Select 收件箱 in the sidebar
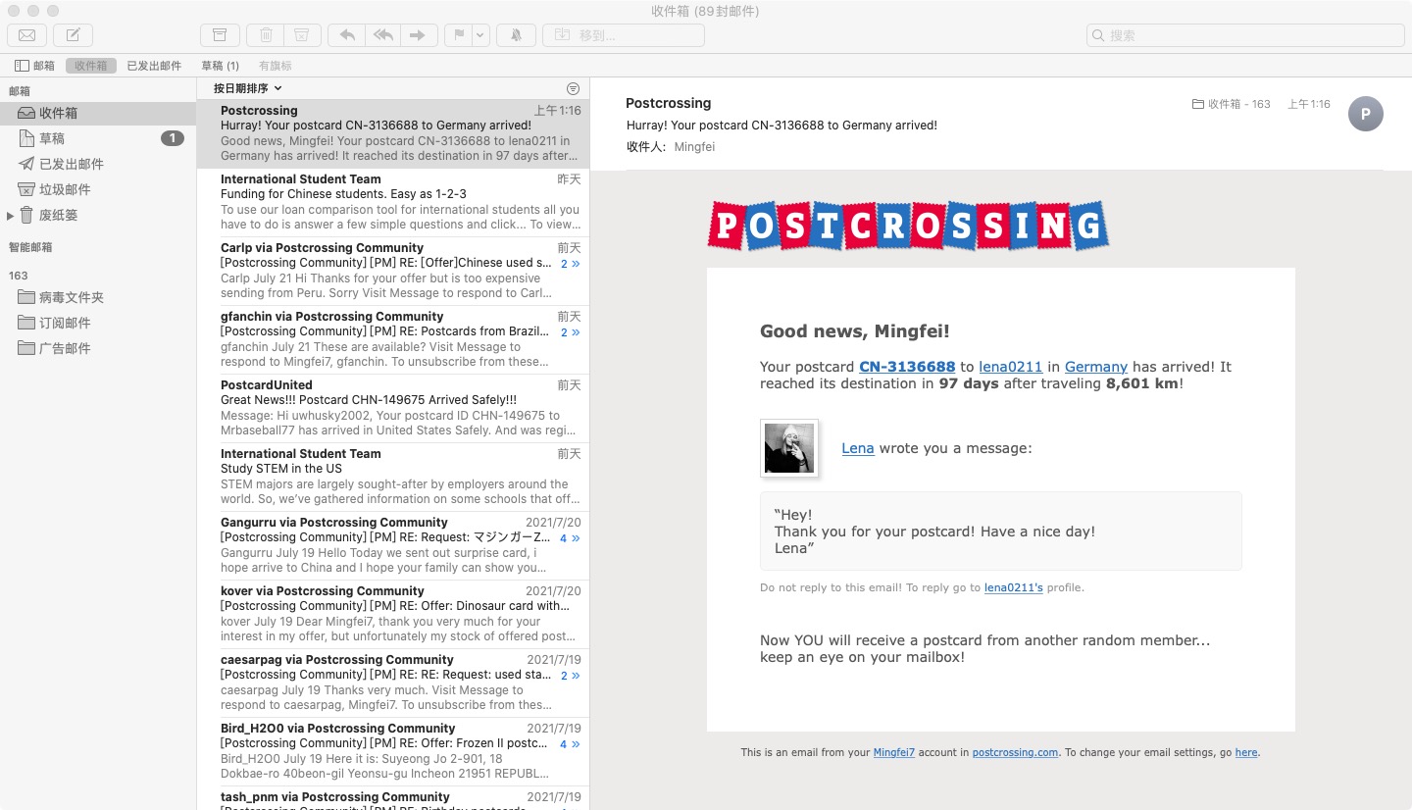The width and height of the screenshot is (1412, 810). click(x=98, y=113)
